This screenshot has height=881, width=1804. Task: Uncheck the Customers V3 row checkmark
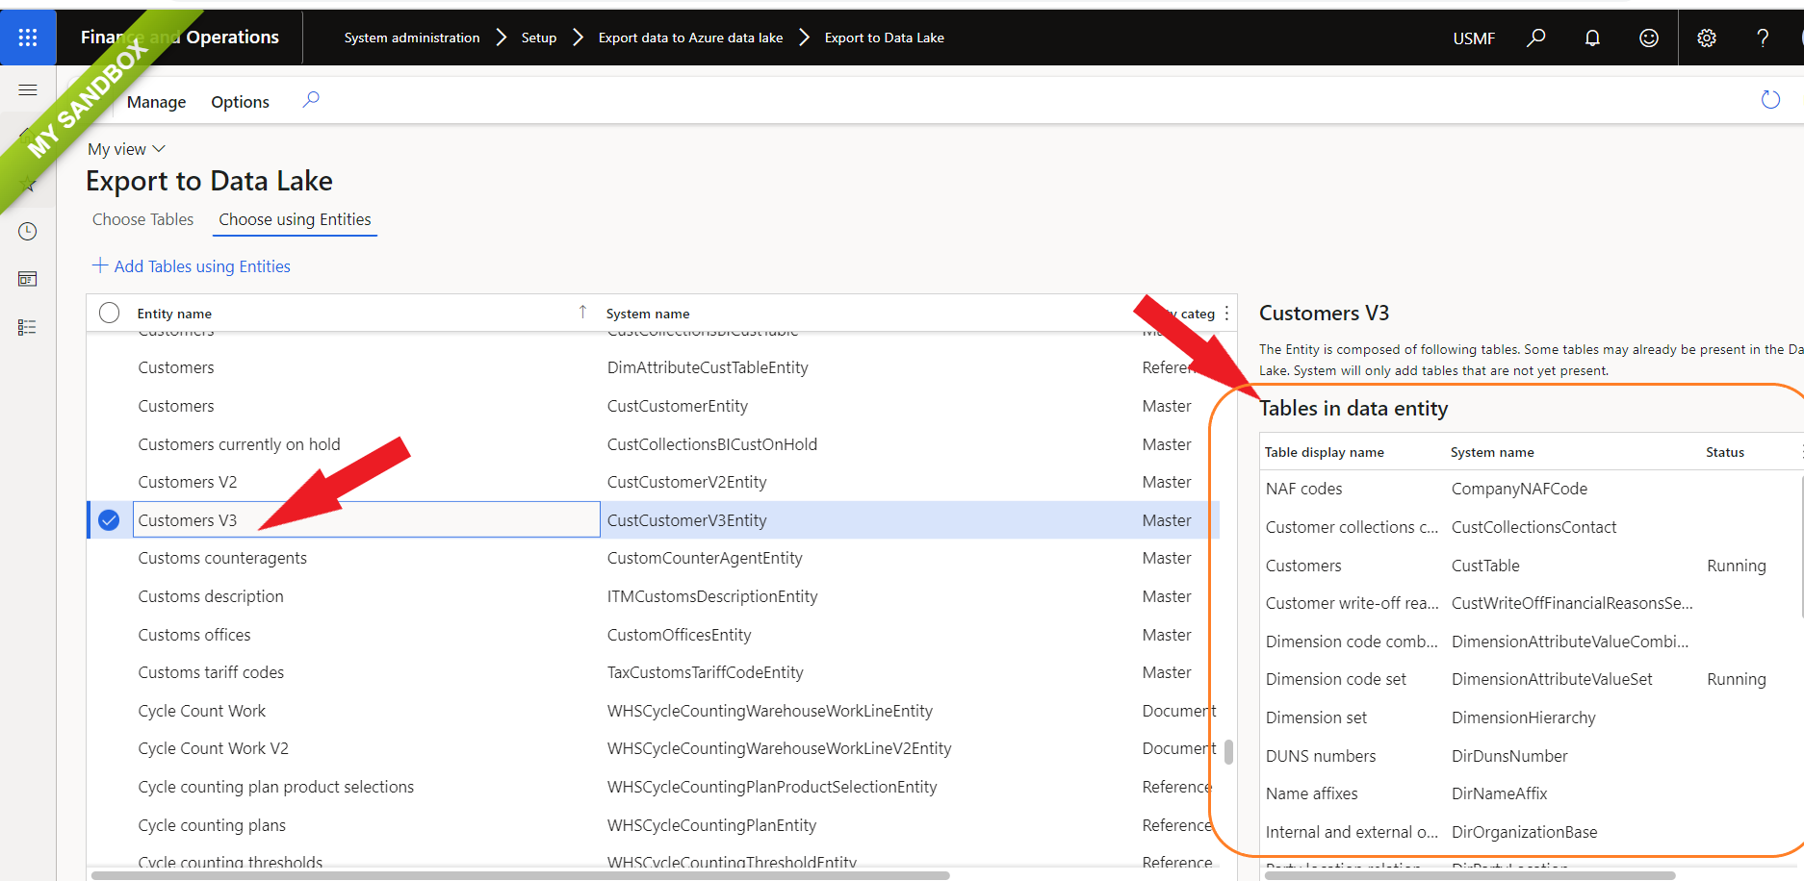click(110, 520)
